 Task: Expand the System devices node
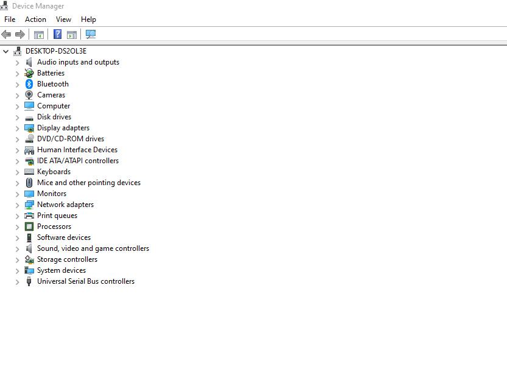18,271
